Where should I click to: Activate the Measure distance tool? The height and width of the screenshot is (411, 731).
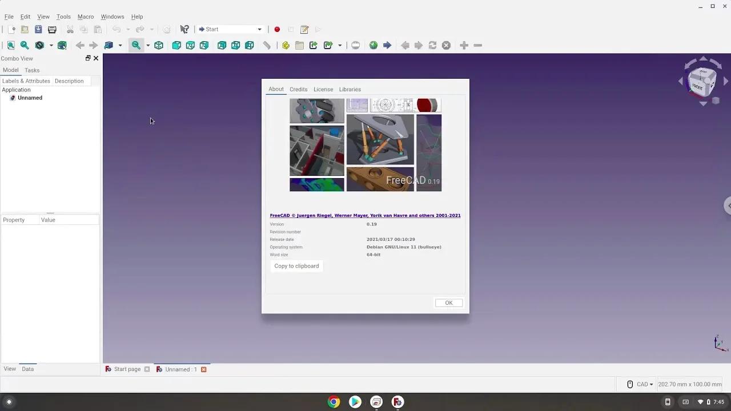pyautogui.click(x=267, y=45)
